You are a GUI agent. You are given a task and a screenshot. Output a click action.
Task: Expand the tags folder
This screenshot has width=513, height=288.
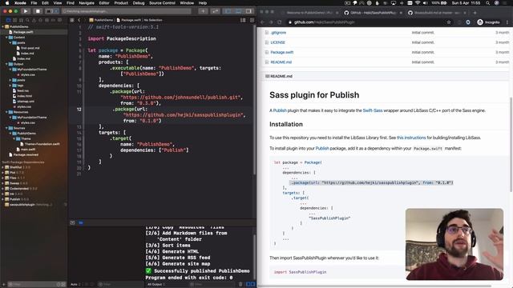[10, 86]
